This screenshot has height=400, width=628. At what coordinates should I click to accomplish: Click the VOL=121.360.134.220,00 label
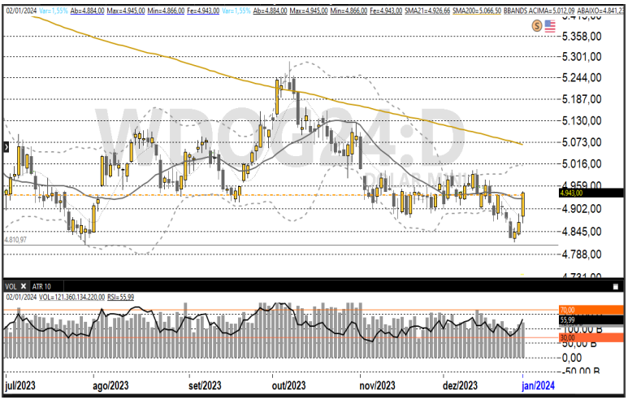click(72, 297)
